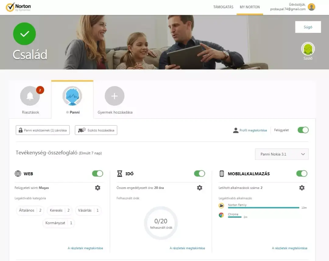Click the Felügyeleti szint: Magas text
This screenshot has height=261, width=329.
coord(32,188)
